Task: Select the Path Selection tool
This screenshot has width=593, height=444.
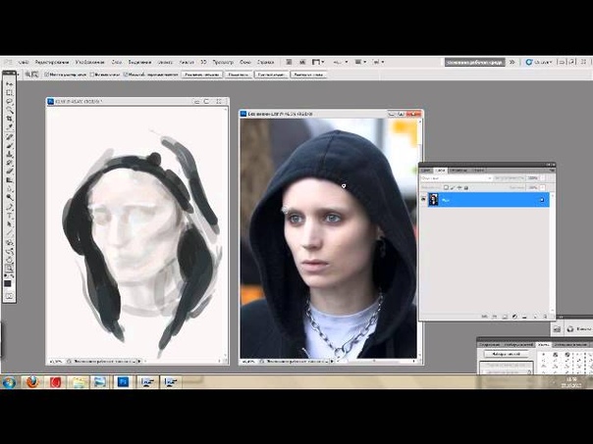Action: coord(9,224)
